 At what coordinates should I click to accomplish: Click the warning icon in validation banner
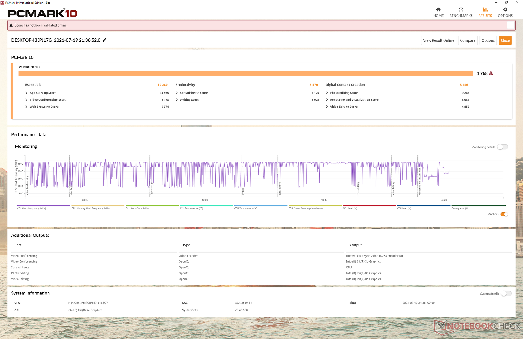tap(11, 25)
